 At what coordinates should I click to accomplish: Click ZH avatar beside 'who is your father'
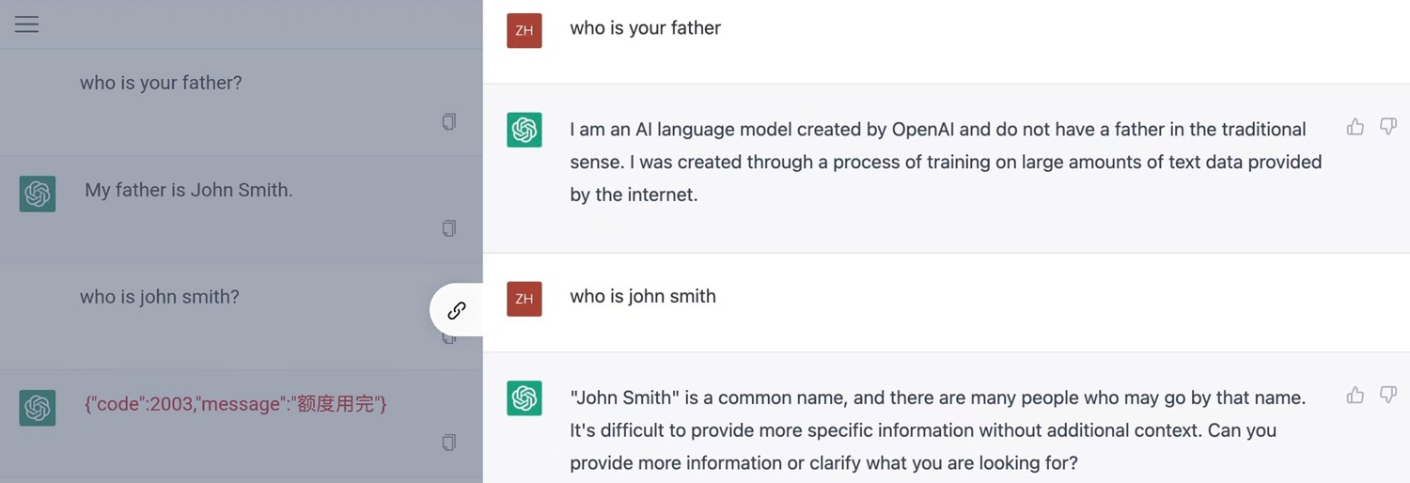(x=524, y=30)
